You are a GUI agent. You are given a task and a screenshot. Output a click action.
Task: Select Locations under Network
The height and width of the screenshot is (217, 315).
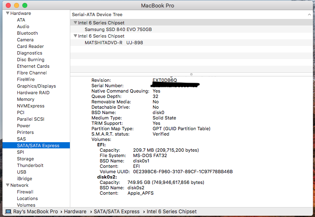(x=27, y=198)
